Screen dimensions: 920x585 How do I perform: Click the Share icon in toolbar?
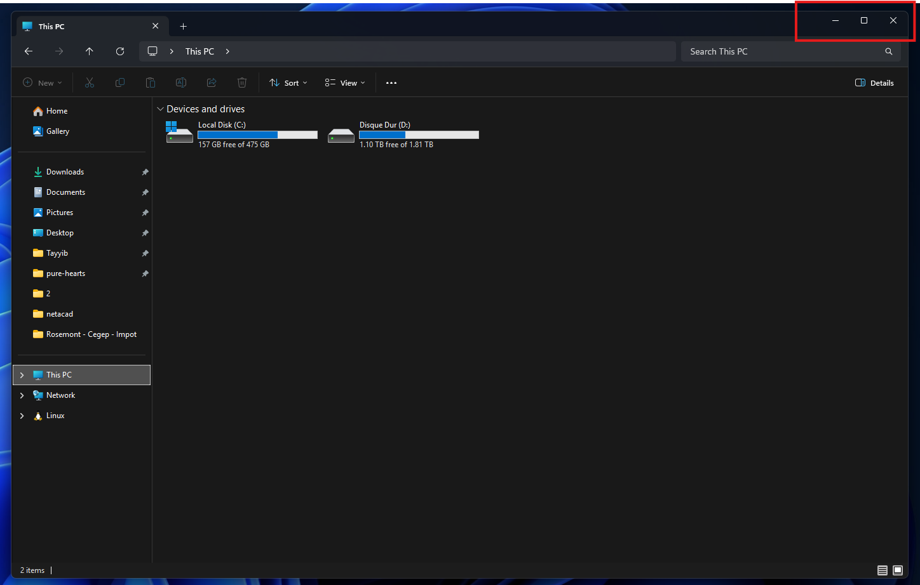[212, 82]
